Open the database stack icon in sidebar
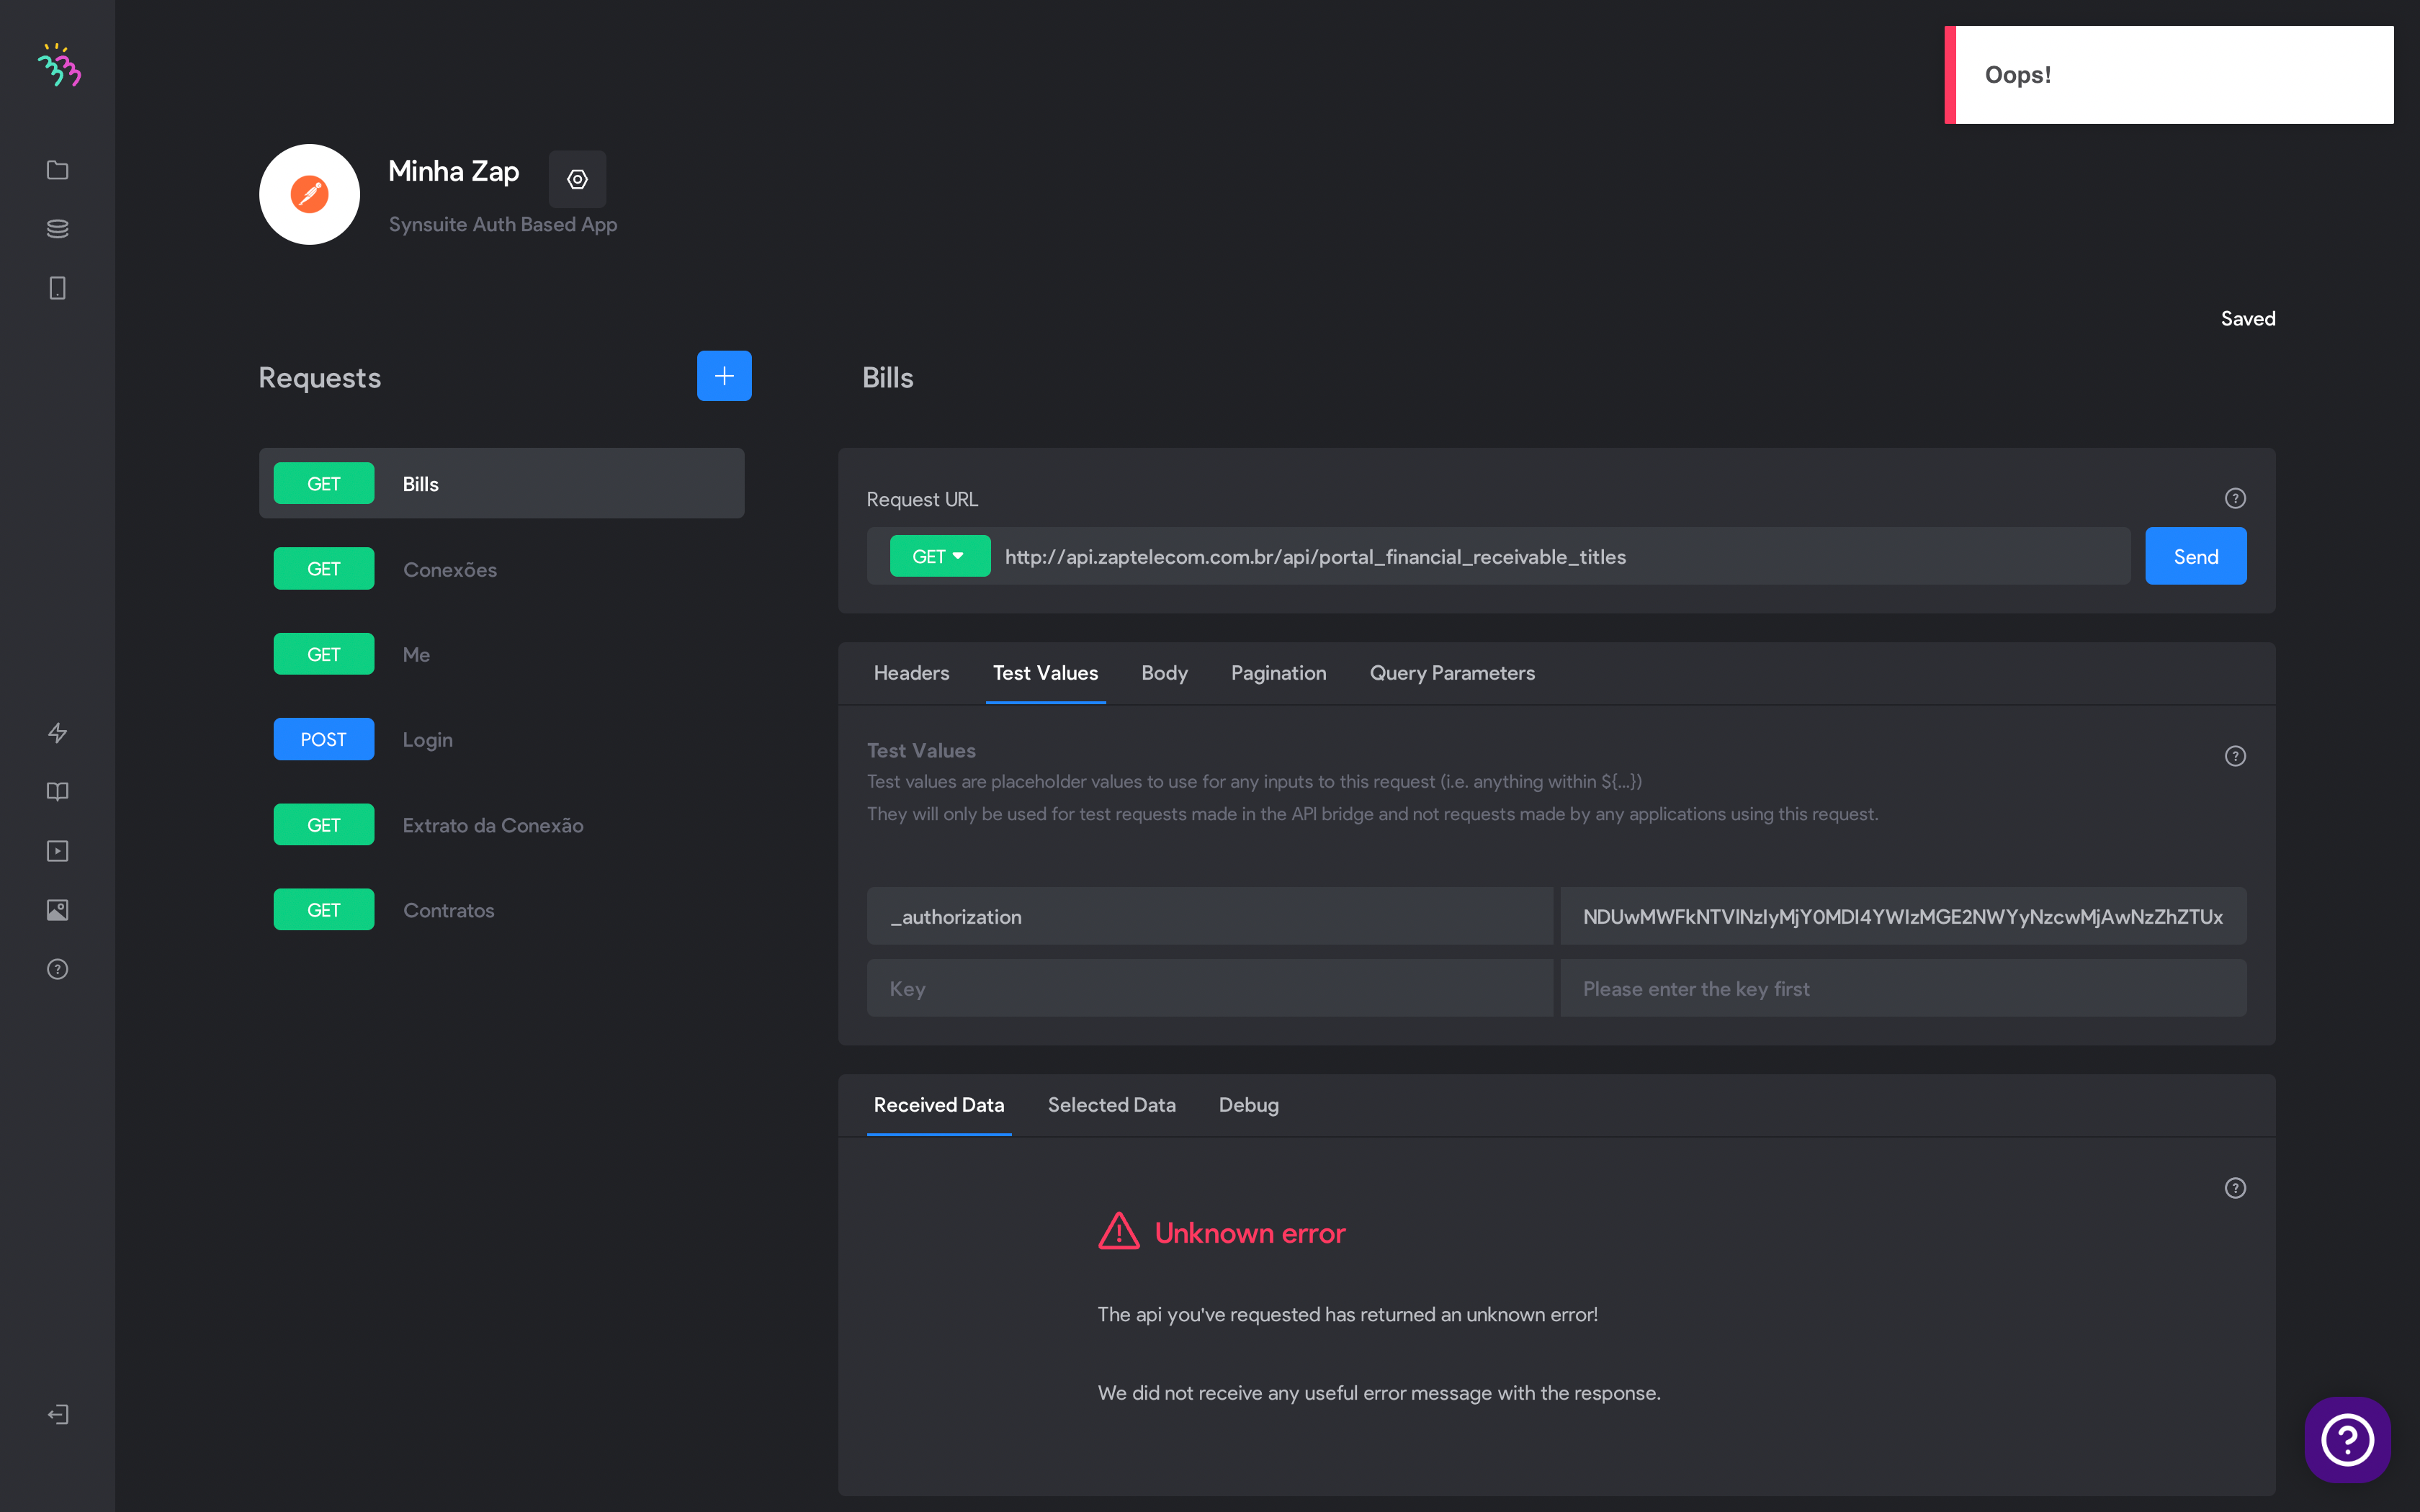The width and height of the screenshot is (2420, 1512). [57, 229]
